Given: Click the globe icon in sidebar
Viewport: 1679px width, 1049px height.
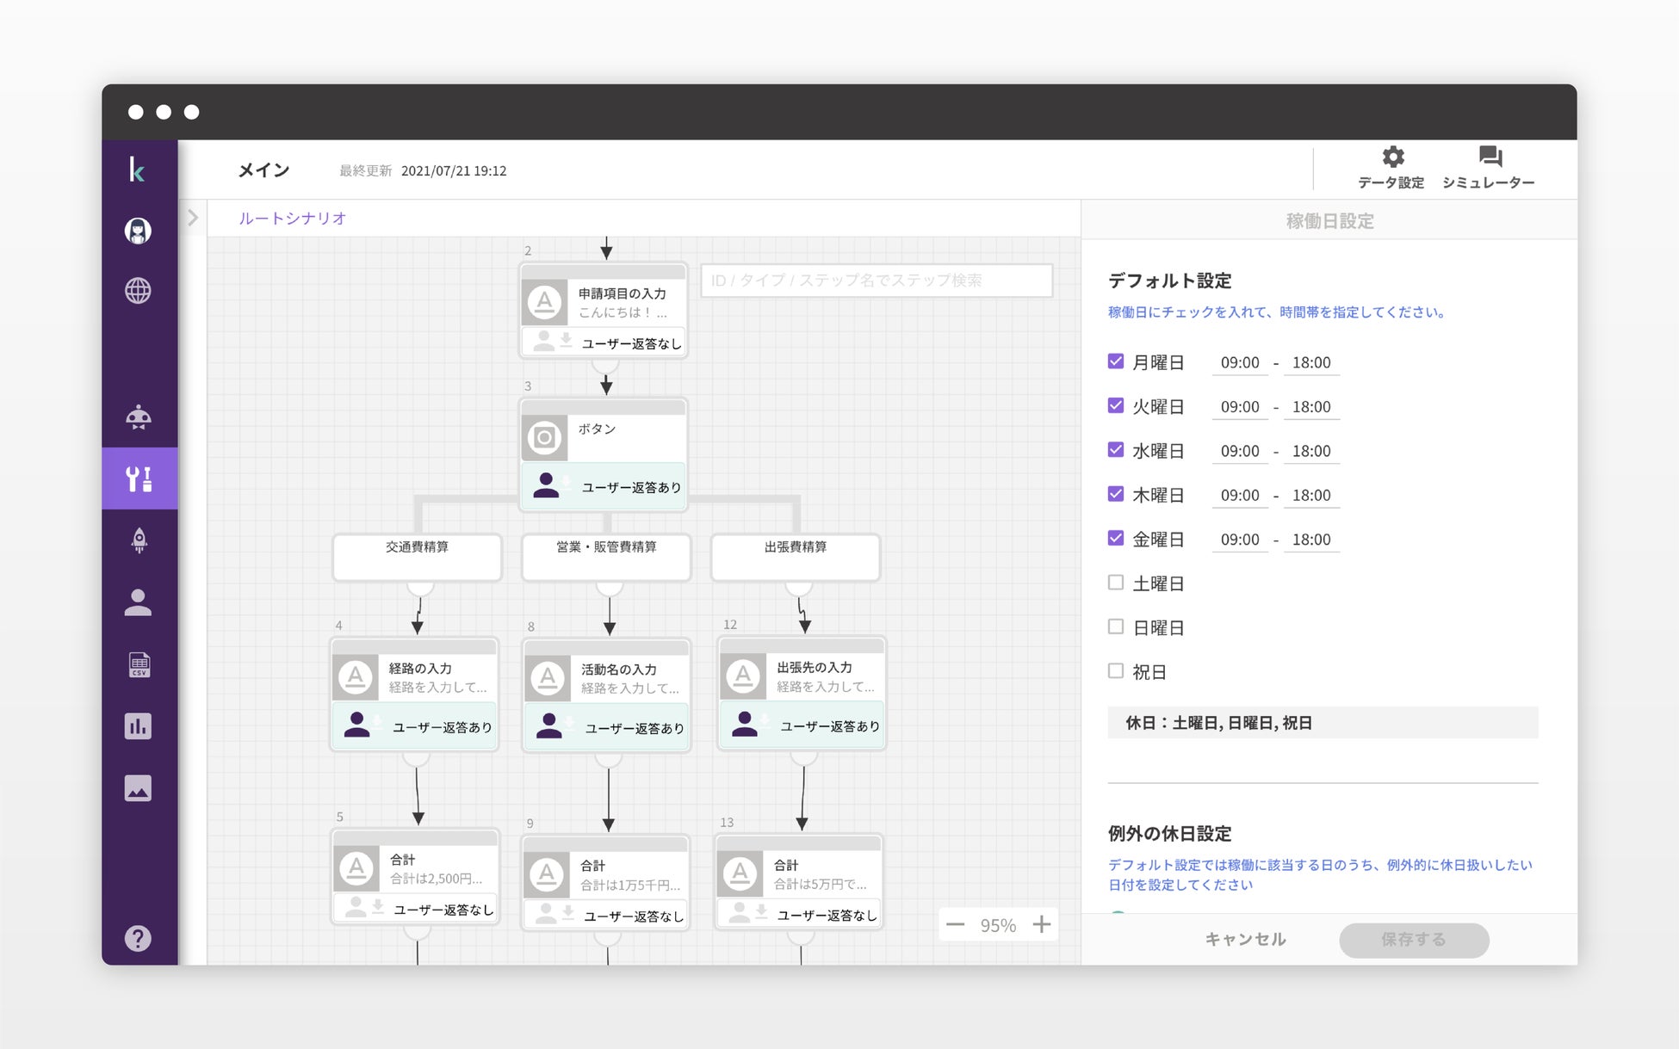Looking at the screenshot, I should point(138,291).
